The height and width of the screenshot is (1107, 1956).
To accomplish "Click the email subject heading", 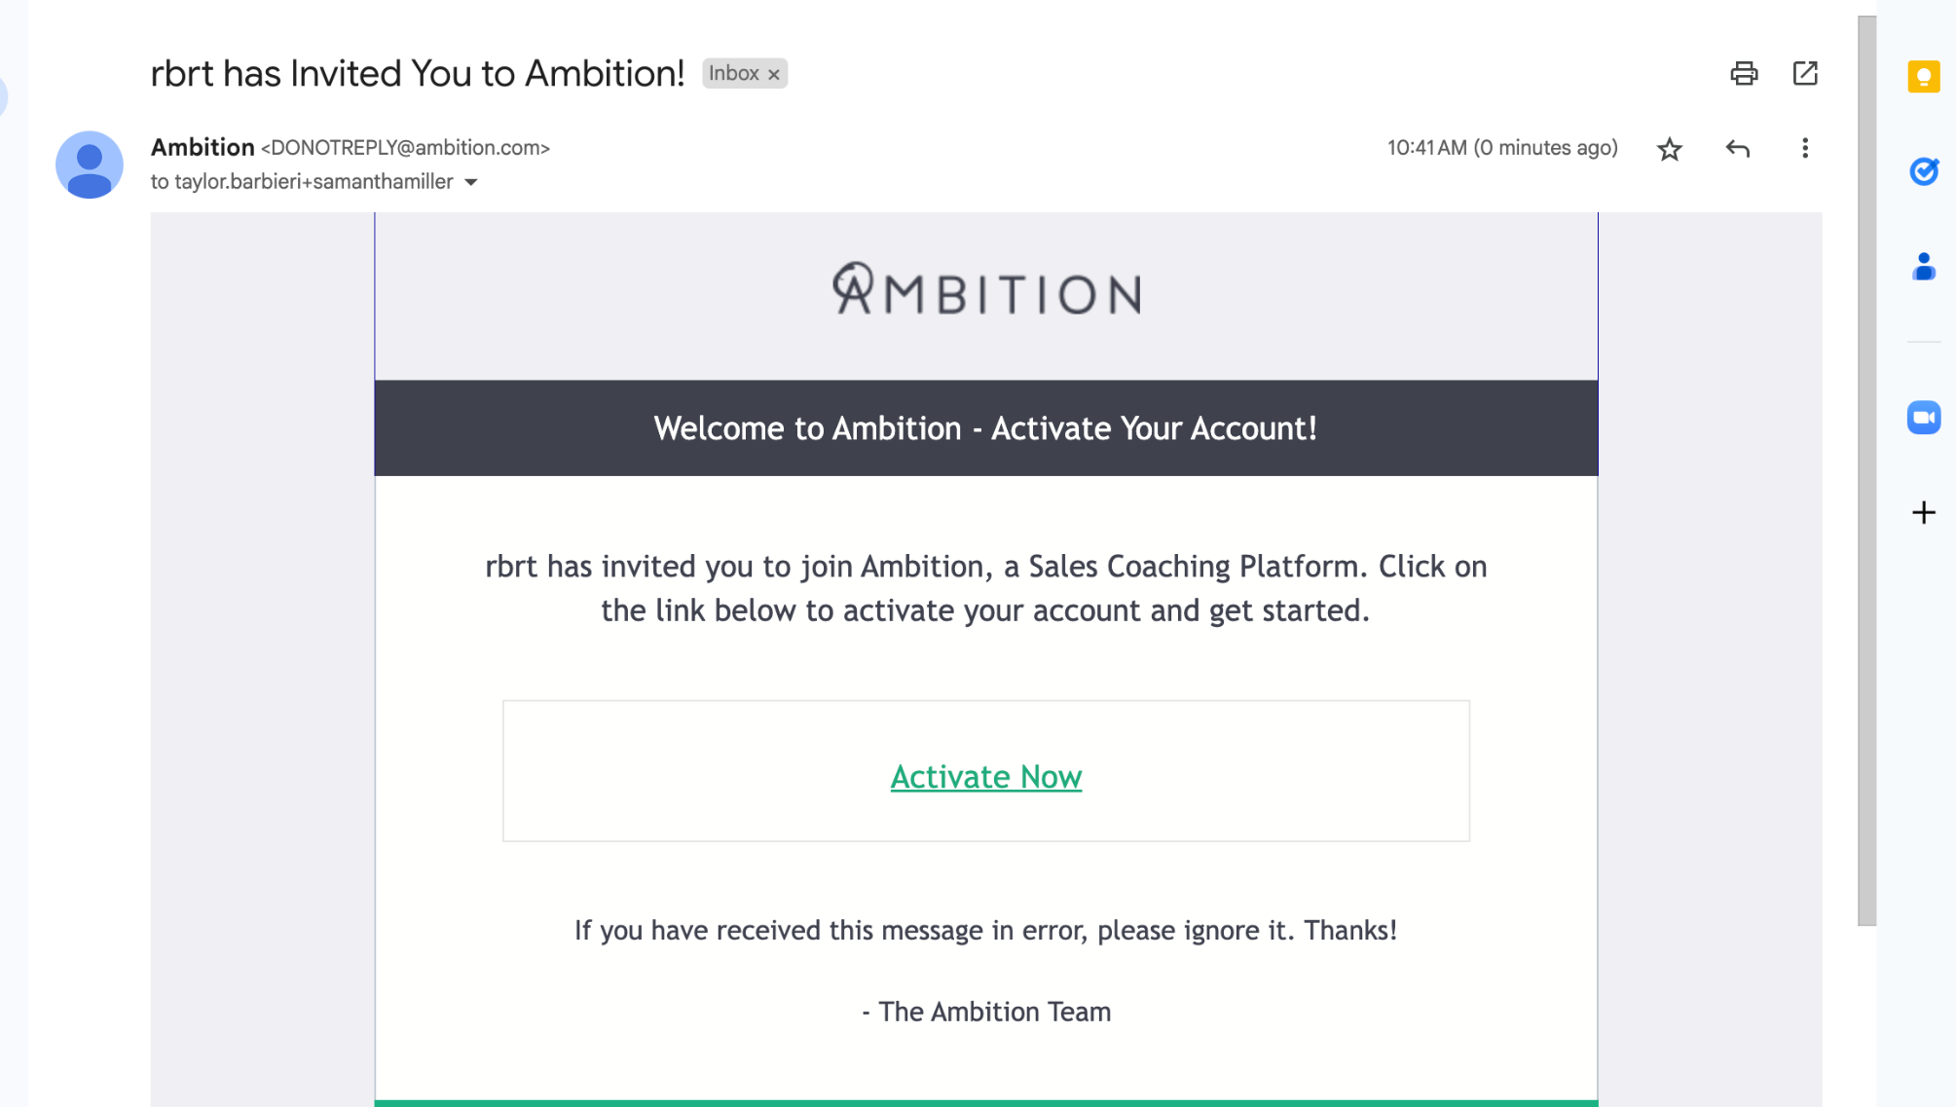I will click(418, 74).
